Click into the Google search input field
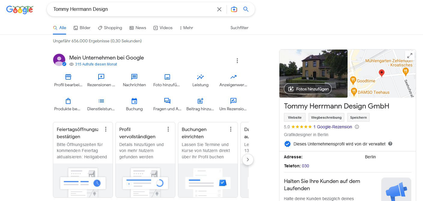 132,9
